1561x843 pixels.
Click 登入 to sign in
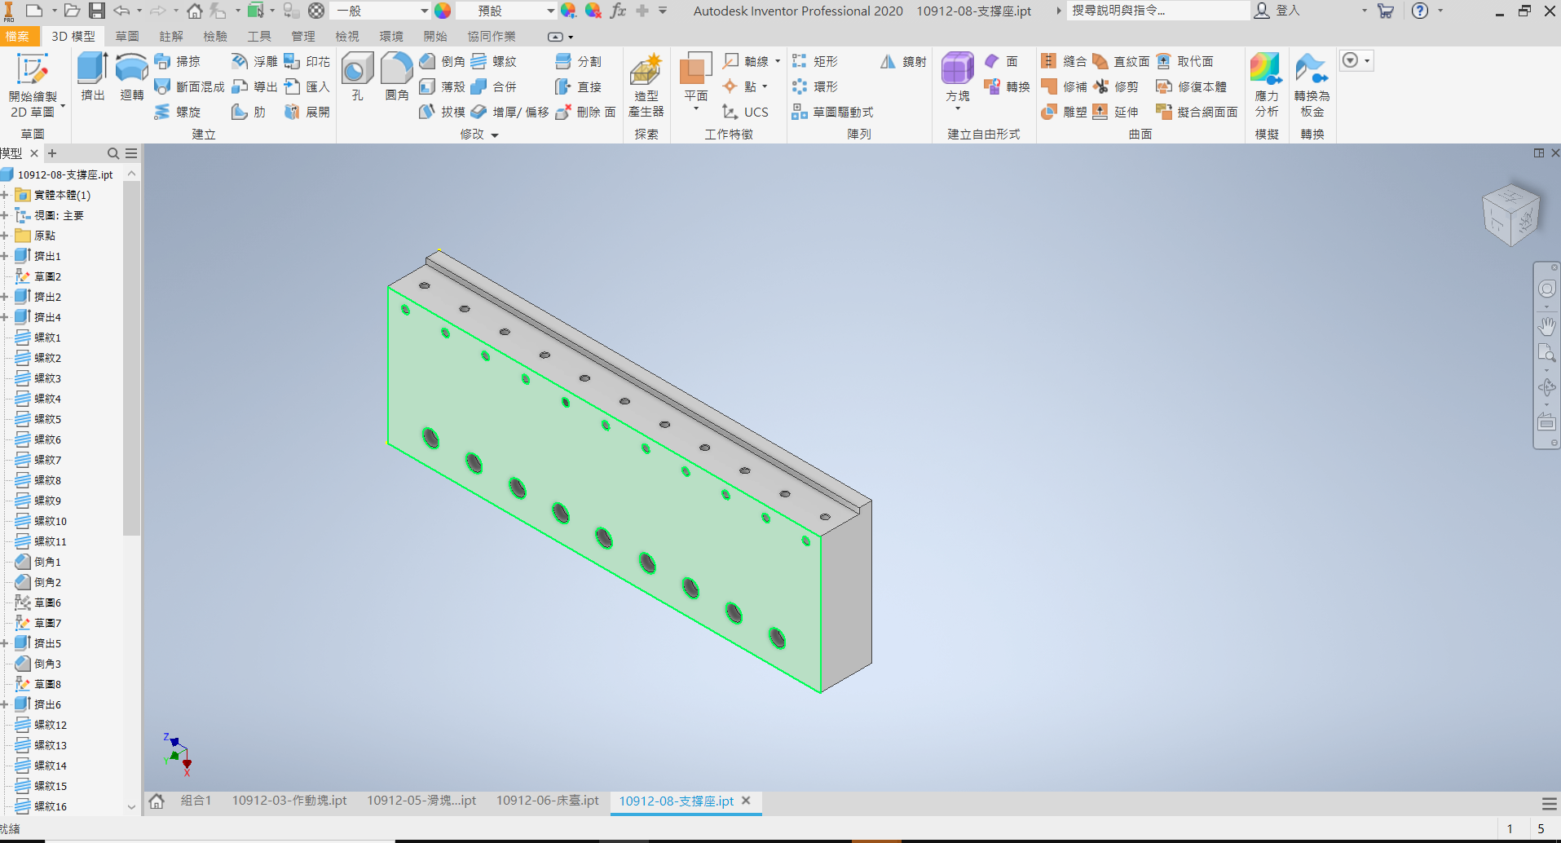click(x=1286, y=11)
